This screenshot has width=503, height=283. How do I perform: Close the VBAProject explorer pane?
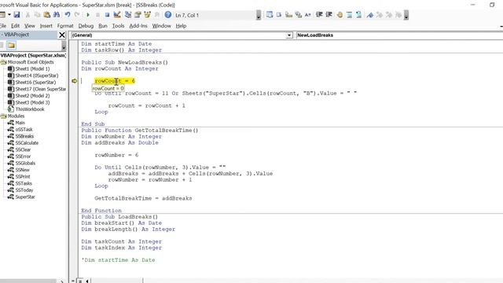click(x=62, y=35)
